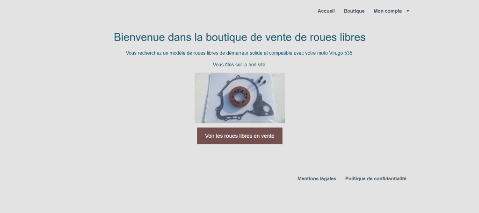Open the Mentions légales link
This screenshot has width=479, height=213.
(317, 179)
